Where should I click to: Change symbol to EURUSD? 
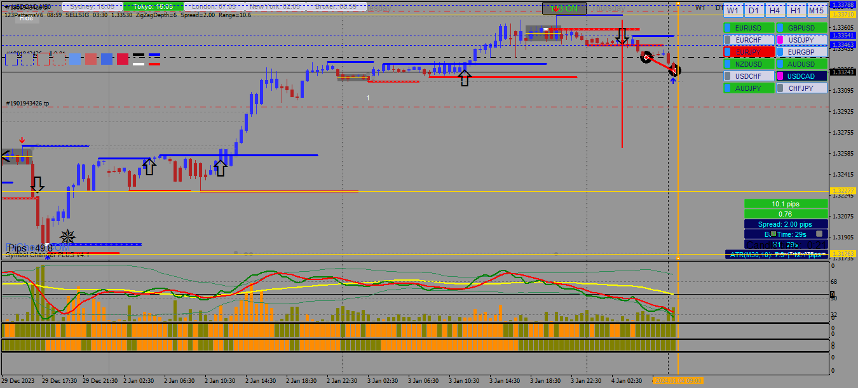click(x=749, y=28)
